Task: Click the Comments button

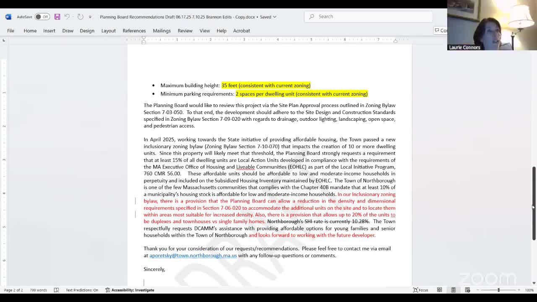Action: click(x=441, y=30)
